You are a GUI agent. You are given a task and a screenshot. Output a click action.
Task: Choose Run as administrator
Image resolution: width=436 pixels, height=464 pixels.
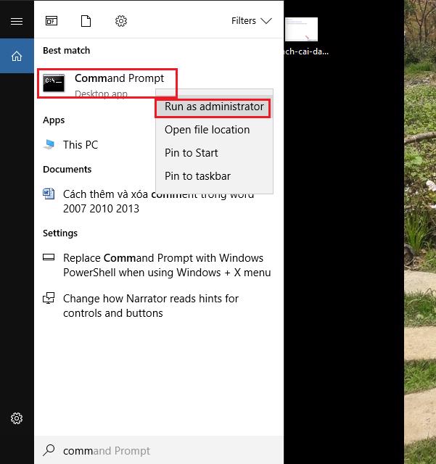pos(214,107)
